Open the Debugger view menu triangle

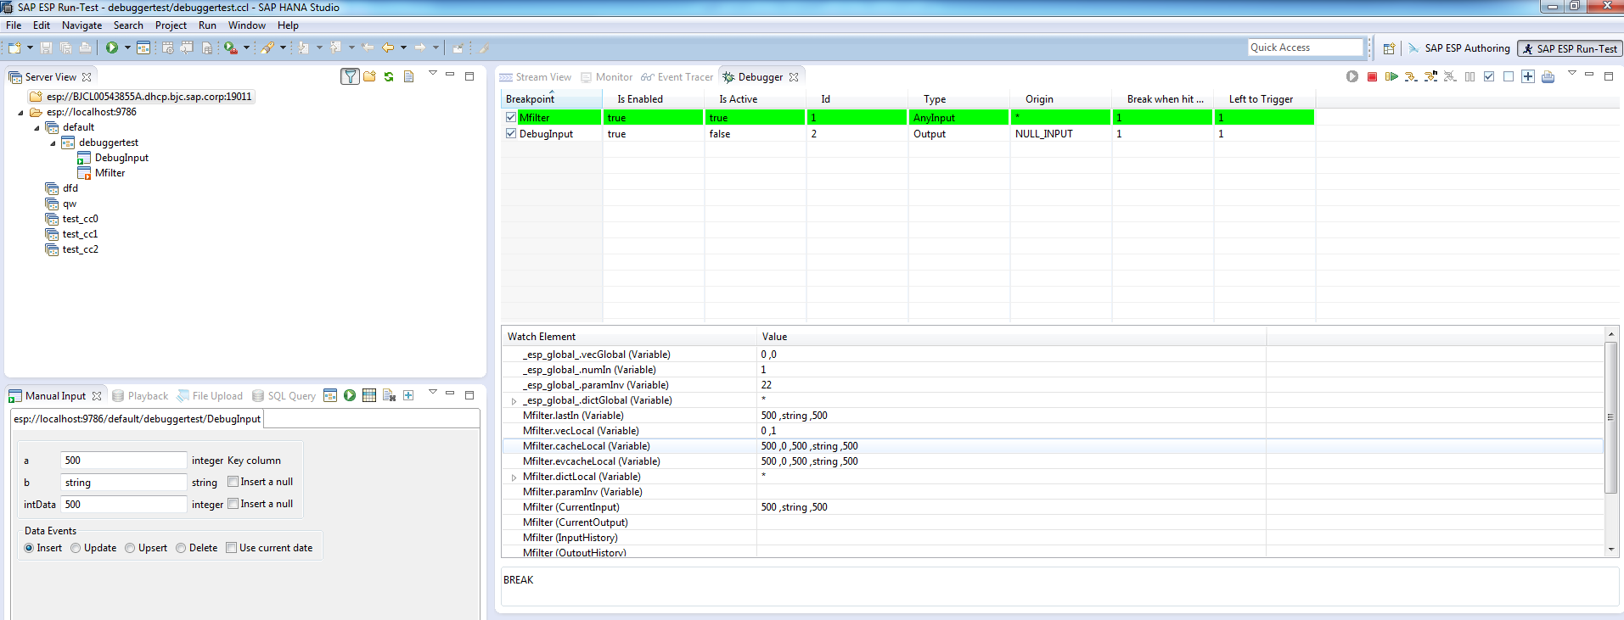pos(1571,74)
